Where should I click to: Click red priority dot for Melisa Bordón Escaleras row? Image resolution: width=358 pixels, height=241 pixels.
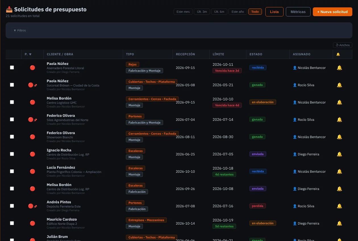[32, 189]
